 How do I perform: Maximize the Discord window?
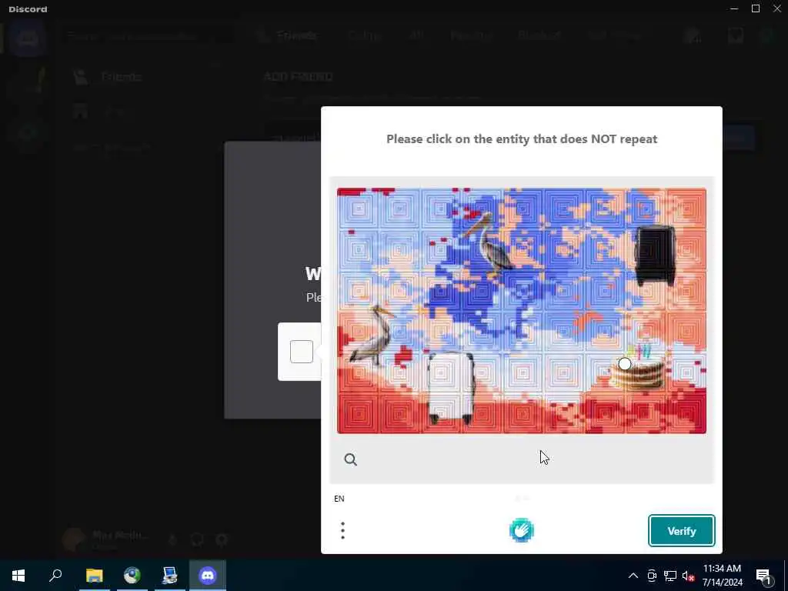tap(756, 8)
